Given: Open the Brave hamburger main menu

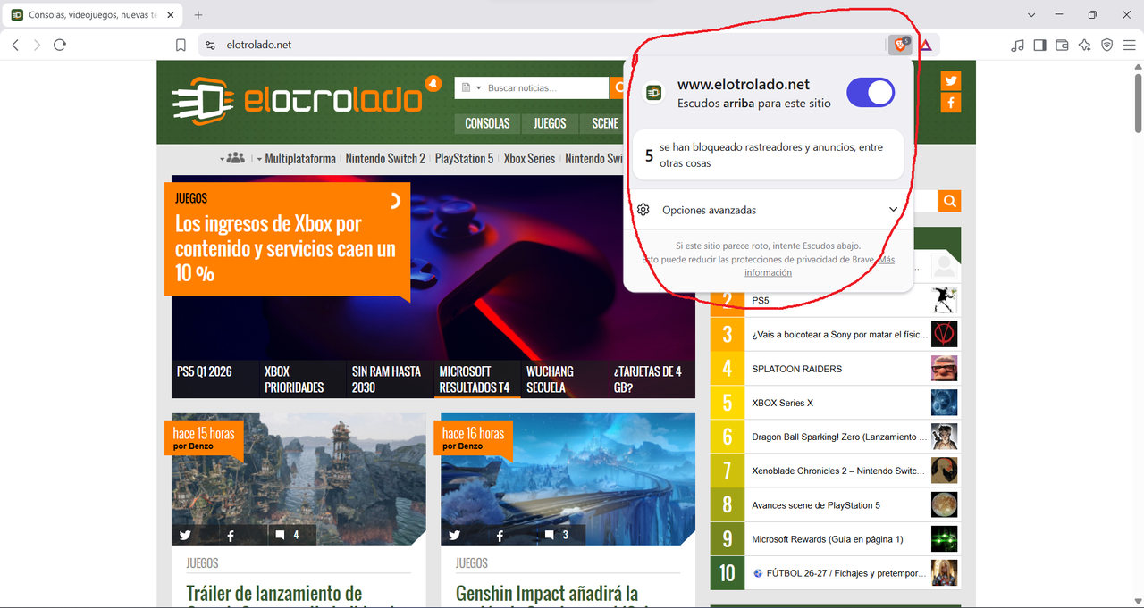Looking at the screenshot, I should tap(1129, 45).
